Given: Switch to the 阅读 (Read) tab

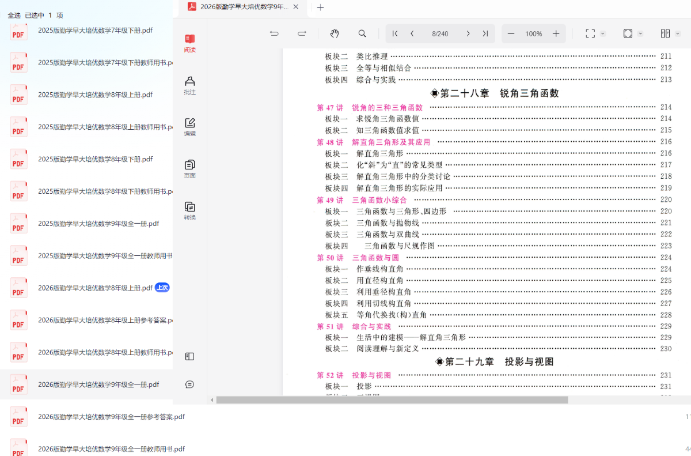Looking at the screenshot, I should [x=189, y=44].
